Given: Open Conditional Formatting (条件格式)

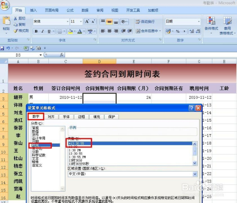Looking at the screenshot, I should (x=211, y=25).
